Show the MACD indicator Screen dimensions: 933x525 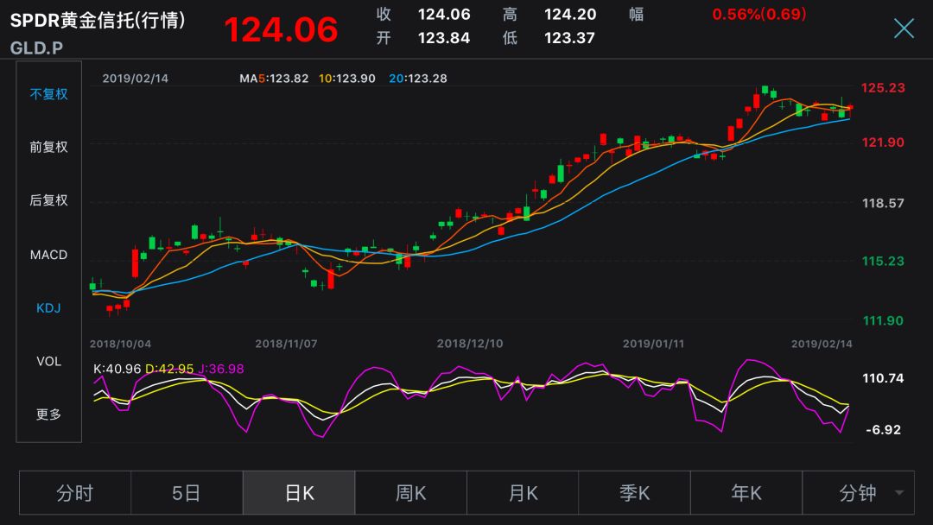pyautogui.click(x=48, y=255)
